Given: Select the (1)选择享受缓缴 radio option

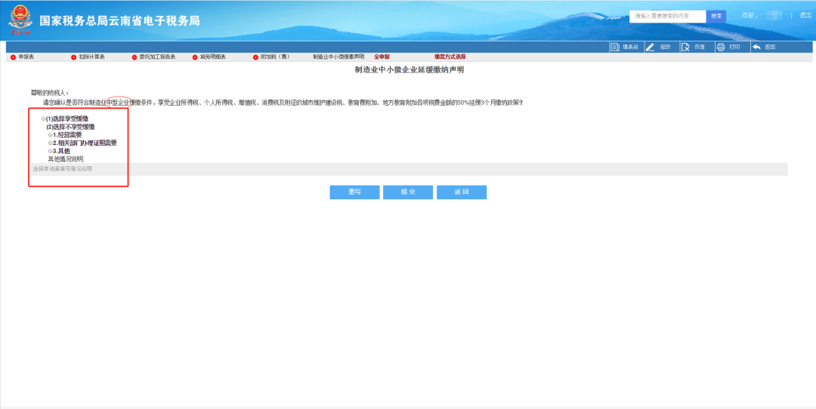Looking at the screenshot, I should click(43, 118).
